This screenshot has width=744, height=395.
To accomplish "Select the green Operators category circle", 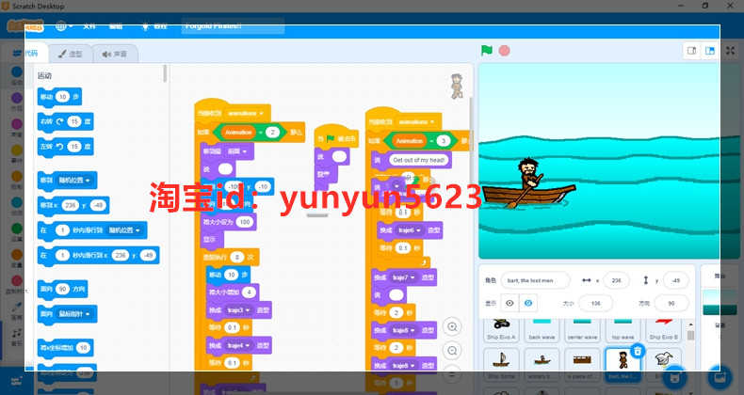I will tap(17, 229).
